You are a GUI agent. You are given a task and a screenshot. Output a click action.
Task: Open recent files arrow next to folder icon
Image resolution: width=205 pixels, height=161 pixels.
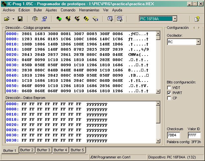14,19
